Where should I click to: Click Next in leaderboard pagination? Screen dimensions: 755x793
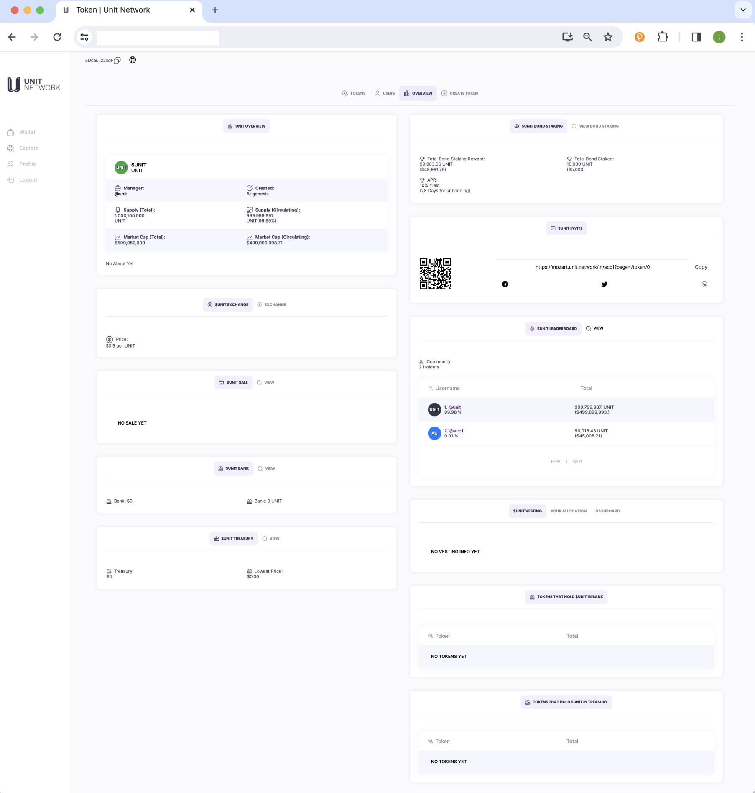pyautogui.click(x=577, y=462)
